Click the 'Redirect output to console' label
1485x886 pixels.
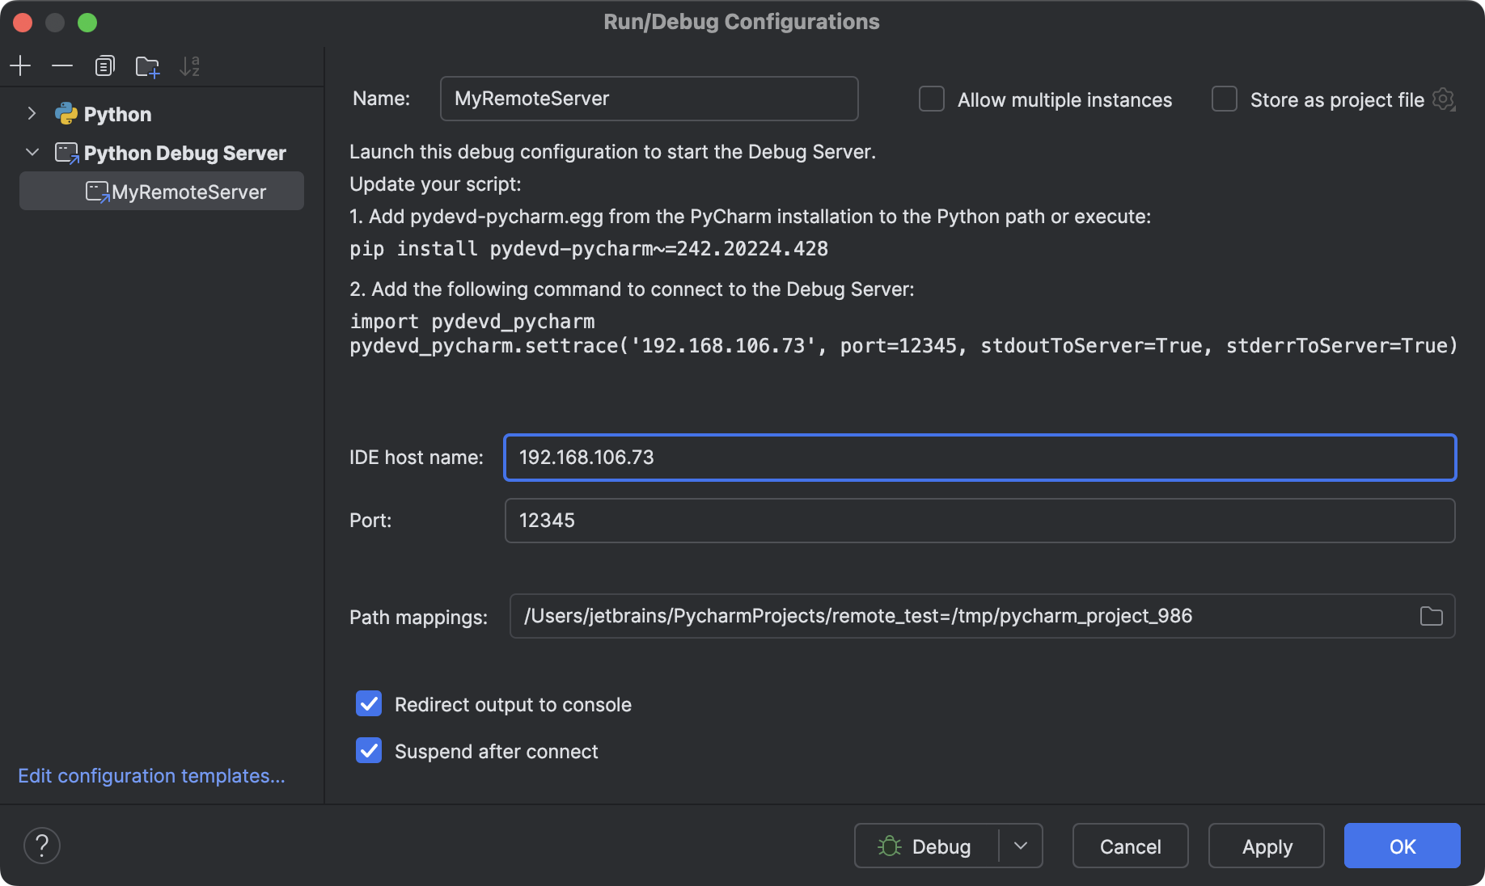point(513,705)
